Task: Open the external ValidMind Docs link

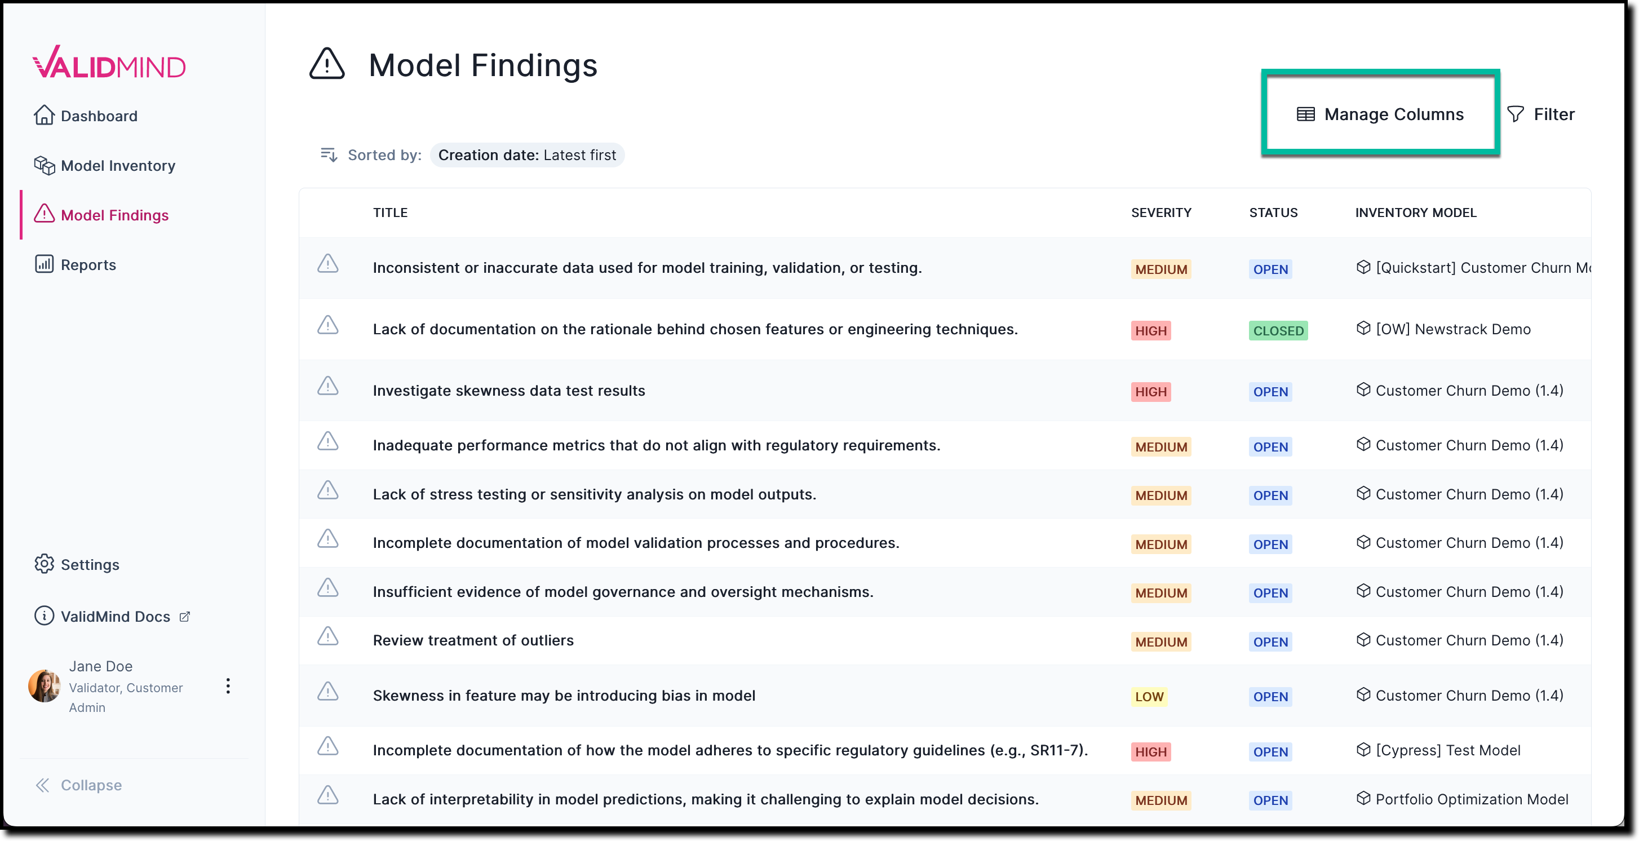Action: tap(184, 617)
